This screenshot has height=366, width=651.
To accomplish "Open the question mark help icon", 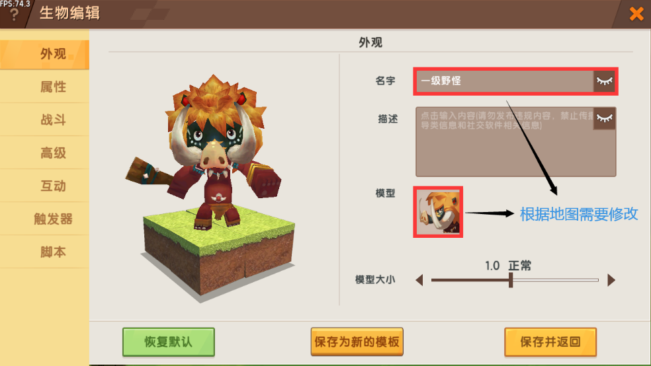I will [14, 15].
